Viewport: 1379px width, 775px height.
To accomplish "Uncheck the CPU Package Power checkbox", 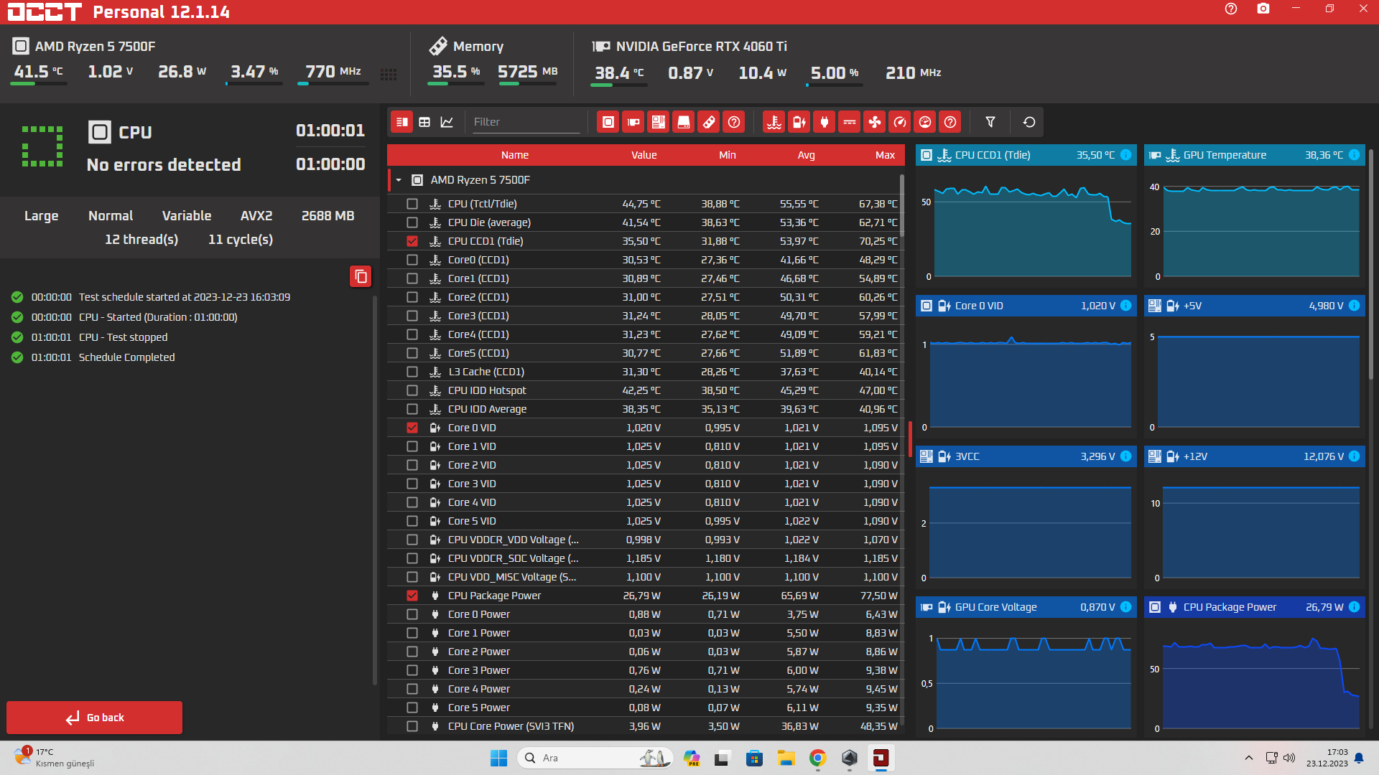I will 412,596.
